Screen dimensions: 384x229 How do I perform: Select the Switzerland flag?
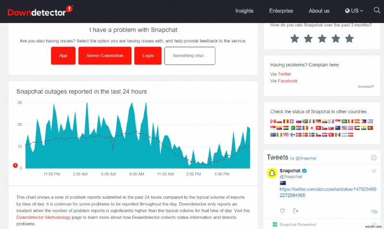click(x=291, y=121)
